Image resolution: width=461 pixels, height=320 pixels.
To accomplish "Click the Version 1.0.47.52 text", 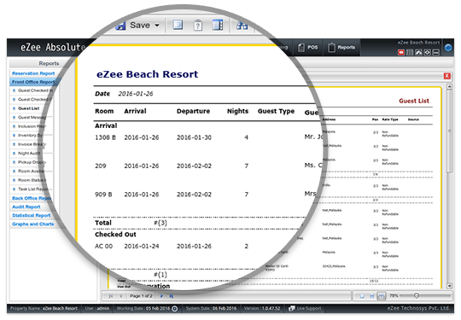I will pyautogui.click(x=262, y=309).
